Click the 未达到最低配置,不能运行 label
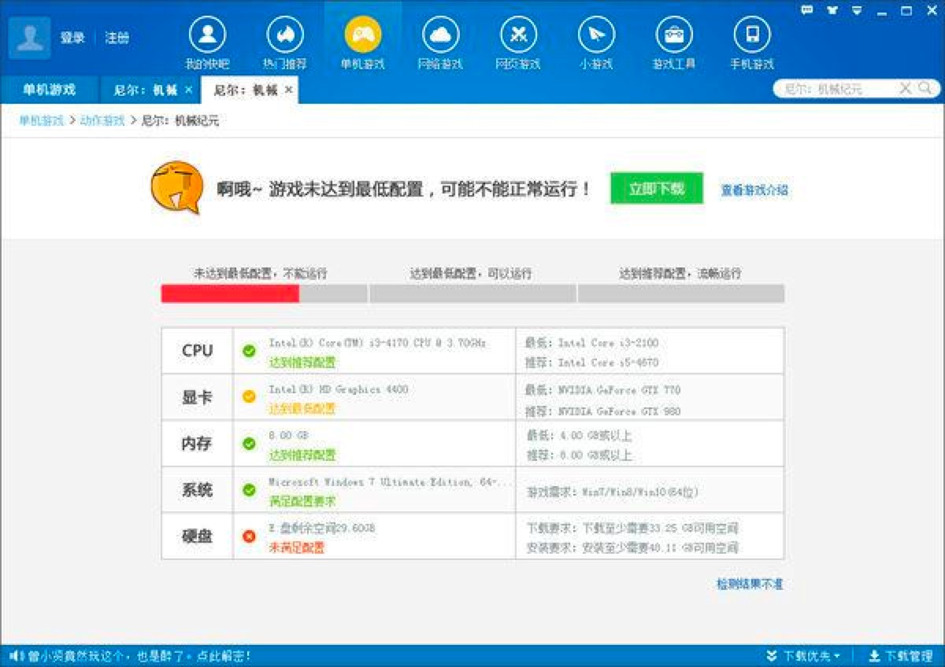Image resolution: width=945 pixels, height=667 pixels. point(261,274)
